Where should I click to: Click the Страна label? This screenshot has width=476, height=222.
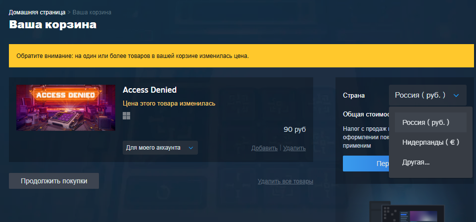pos(354,96)
